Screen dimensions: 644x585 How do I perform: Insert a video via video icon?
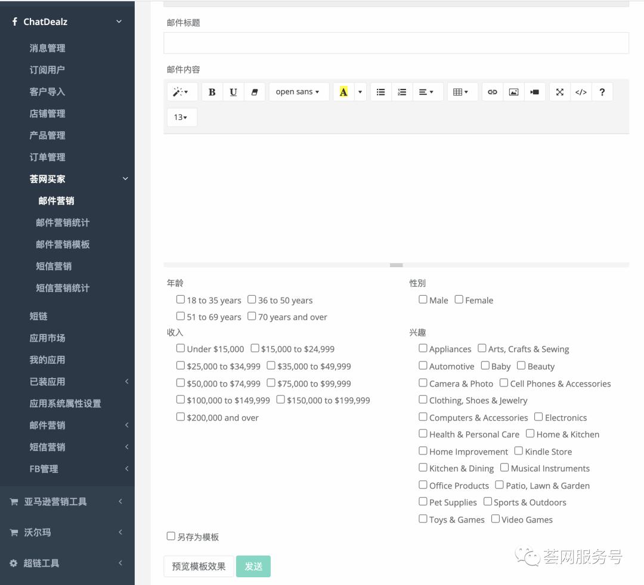coord(535,92)
